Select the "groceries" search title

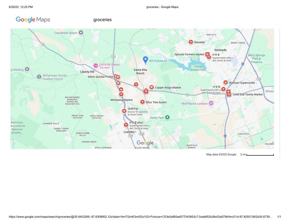(x=102, y=20)
